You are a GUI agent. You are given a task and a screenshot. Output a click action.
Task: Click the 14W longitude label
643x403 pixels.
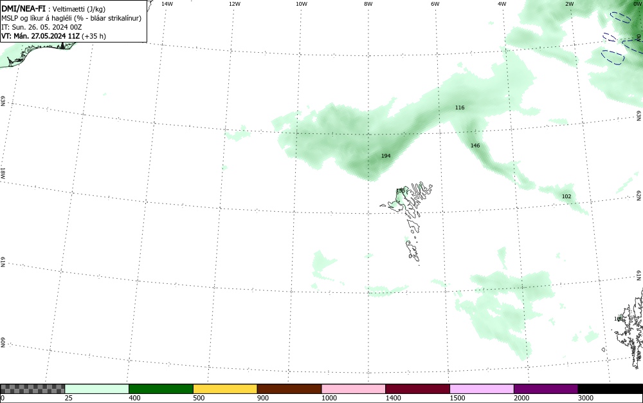point(167,4)
